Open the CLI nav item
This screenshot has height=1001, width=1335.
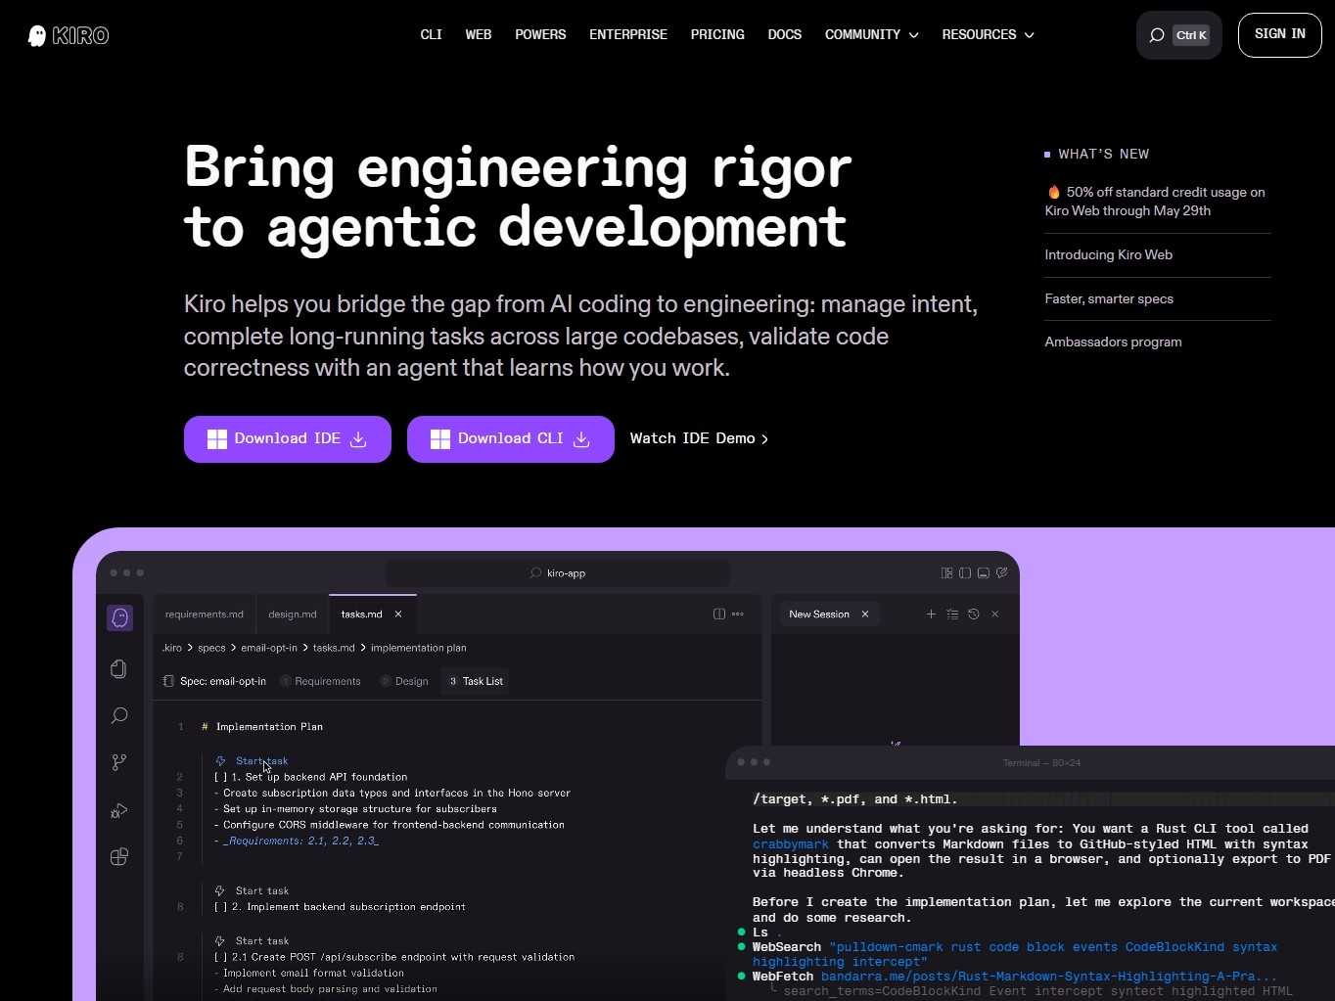click(432, 35)
